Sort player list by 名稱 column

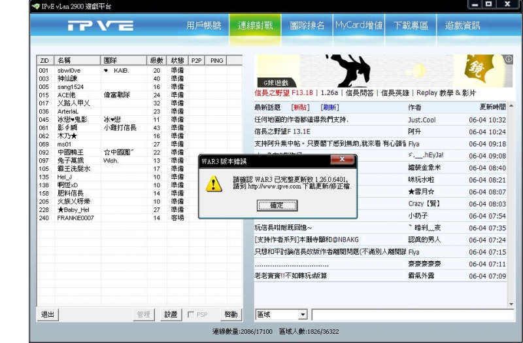click(x=77, y=60)
